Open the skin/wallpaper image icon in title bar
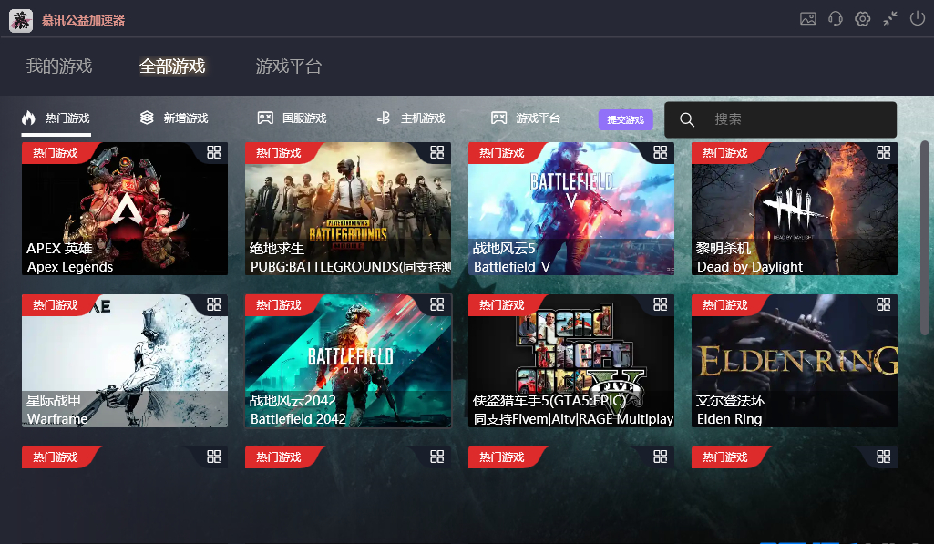 807,19
